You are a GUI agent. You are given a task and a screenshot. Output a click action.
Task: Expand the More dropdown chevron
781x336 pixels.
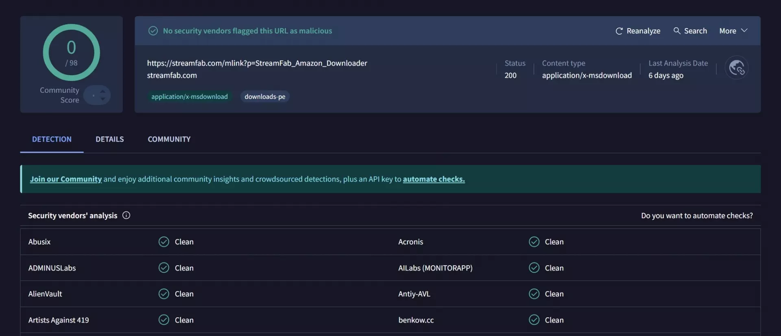[x=744, y=31]
